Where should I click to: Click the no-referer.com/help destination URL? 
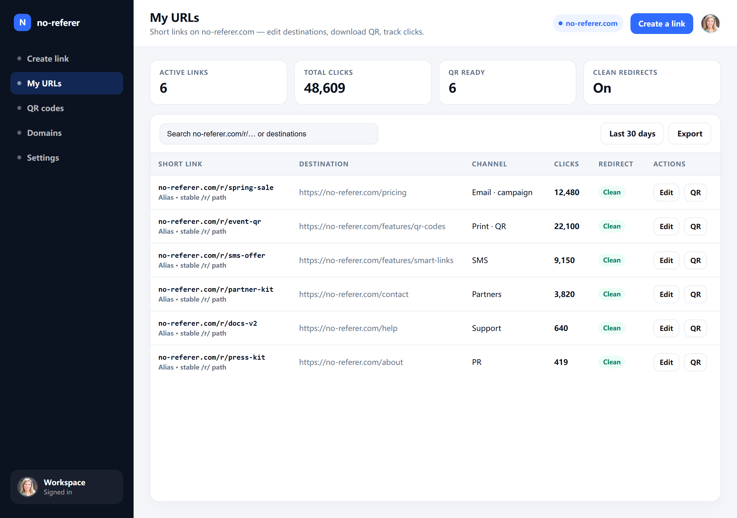(x=348, y=328)
